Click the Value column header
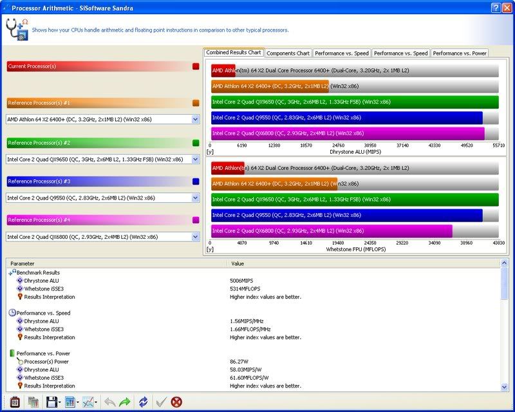 (360, 263)
